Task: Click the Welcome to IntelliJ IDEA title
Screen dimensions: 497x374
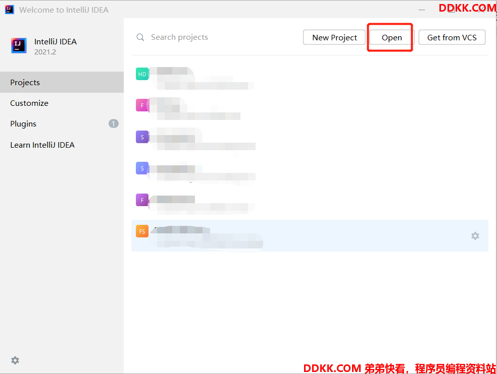Action: coord(64,10)
